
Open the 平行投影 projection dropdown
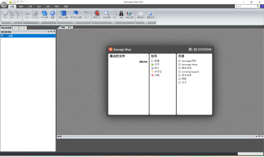click(x=44, y=20)
